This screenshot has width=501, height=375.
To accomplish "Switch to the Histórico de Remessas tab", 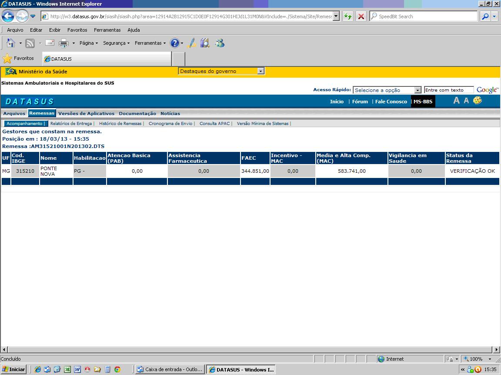I will tap(120, 123).
